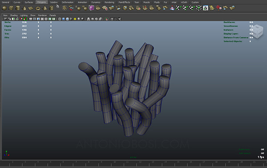Toggle textured display checker icon

click(71, 19)
